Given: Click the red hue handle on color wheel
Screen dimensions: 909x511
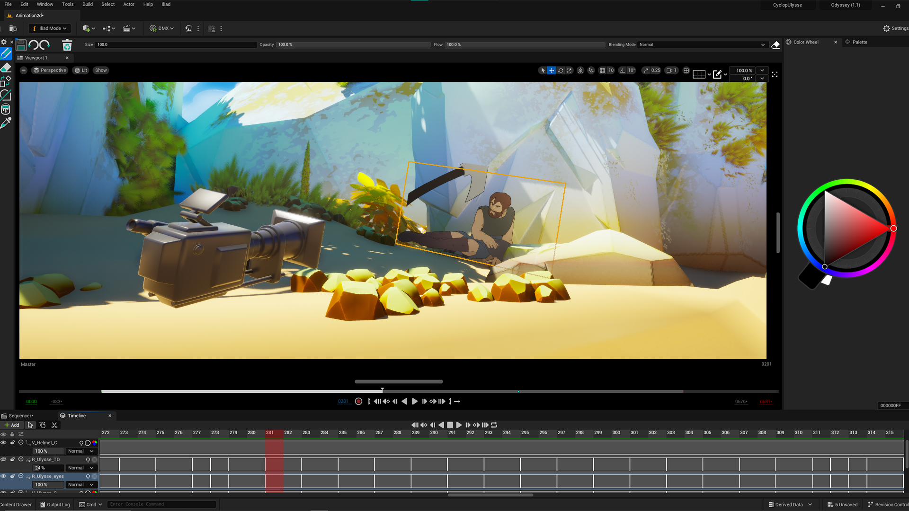Looking at the screenshot, I should click(x=893, y=229).
